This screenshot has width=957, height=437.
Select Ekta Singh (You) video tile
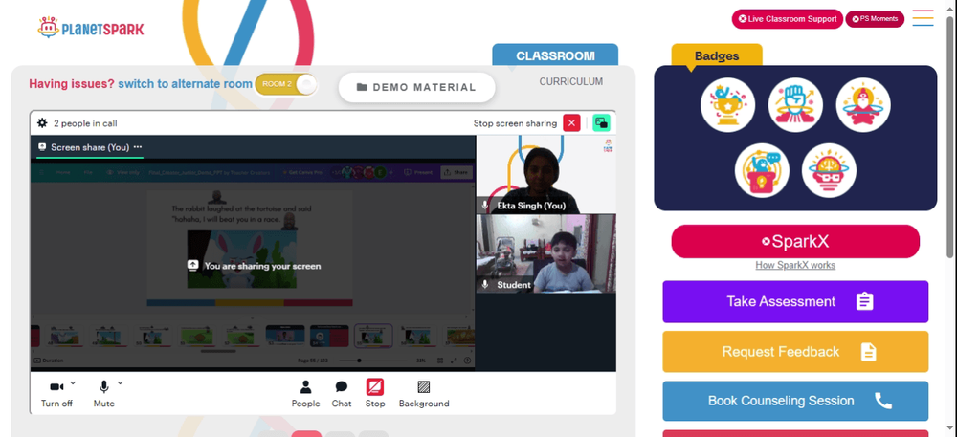pyautogui.click(x=545, y=175)
